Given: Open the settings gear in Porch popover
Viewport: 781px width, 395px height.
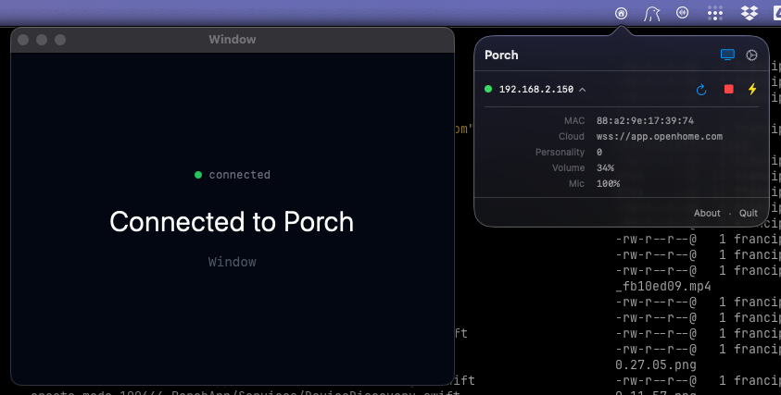Looking at the screenshot, I should point(751,55).
